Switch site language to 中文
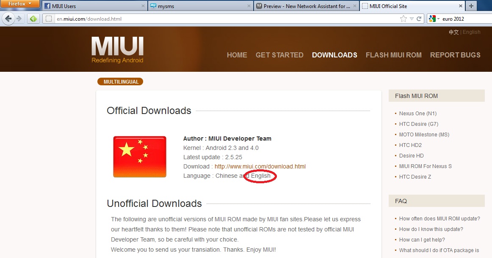The height and width of the screenshot is (258, 492). [x=453, y=32]
